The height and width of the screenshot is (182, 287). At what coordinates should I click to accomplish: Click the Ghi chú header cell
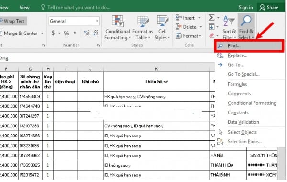[x=90, y=82]
